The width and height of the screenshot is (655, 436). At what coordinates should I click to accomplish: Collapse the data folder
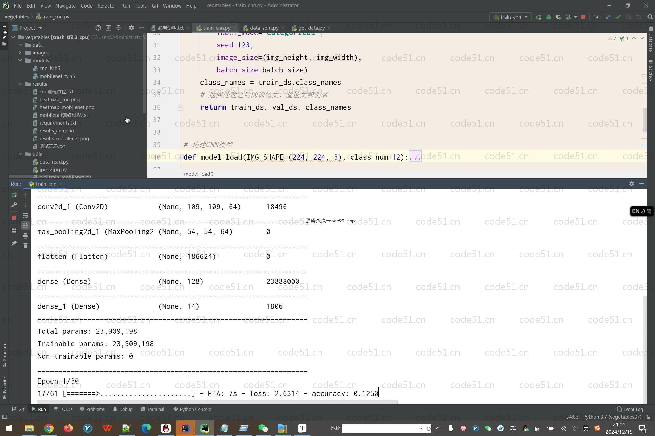[x=20, y=45]
